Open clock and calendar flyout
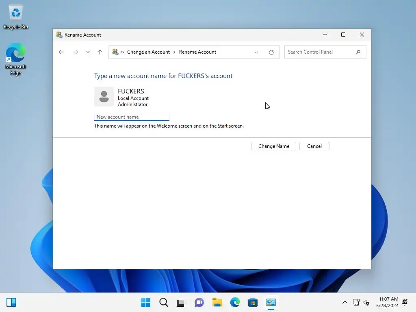 [387, 302]
